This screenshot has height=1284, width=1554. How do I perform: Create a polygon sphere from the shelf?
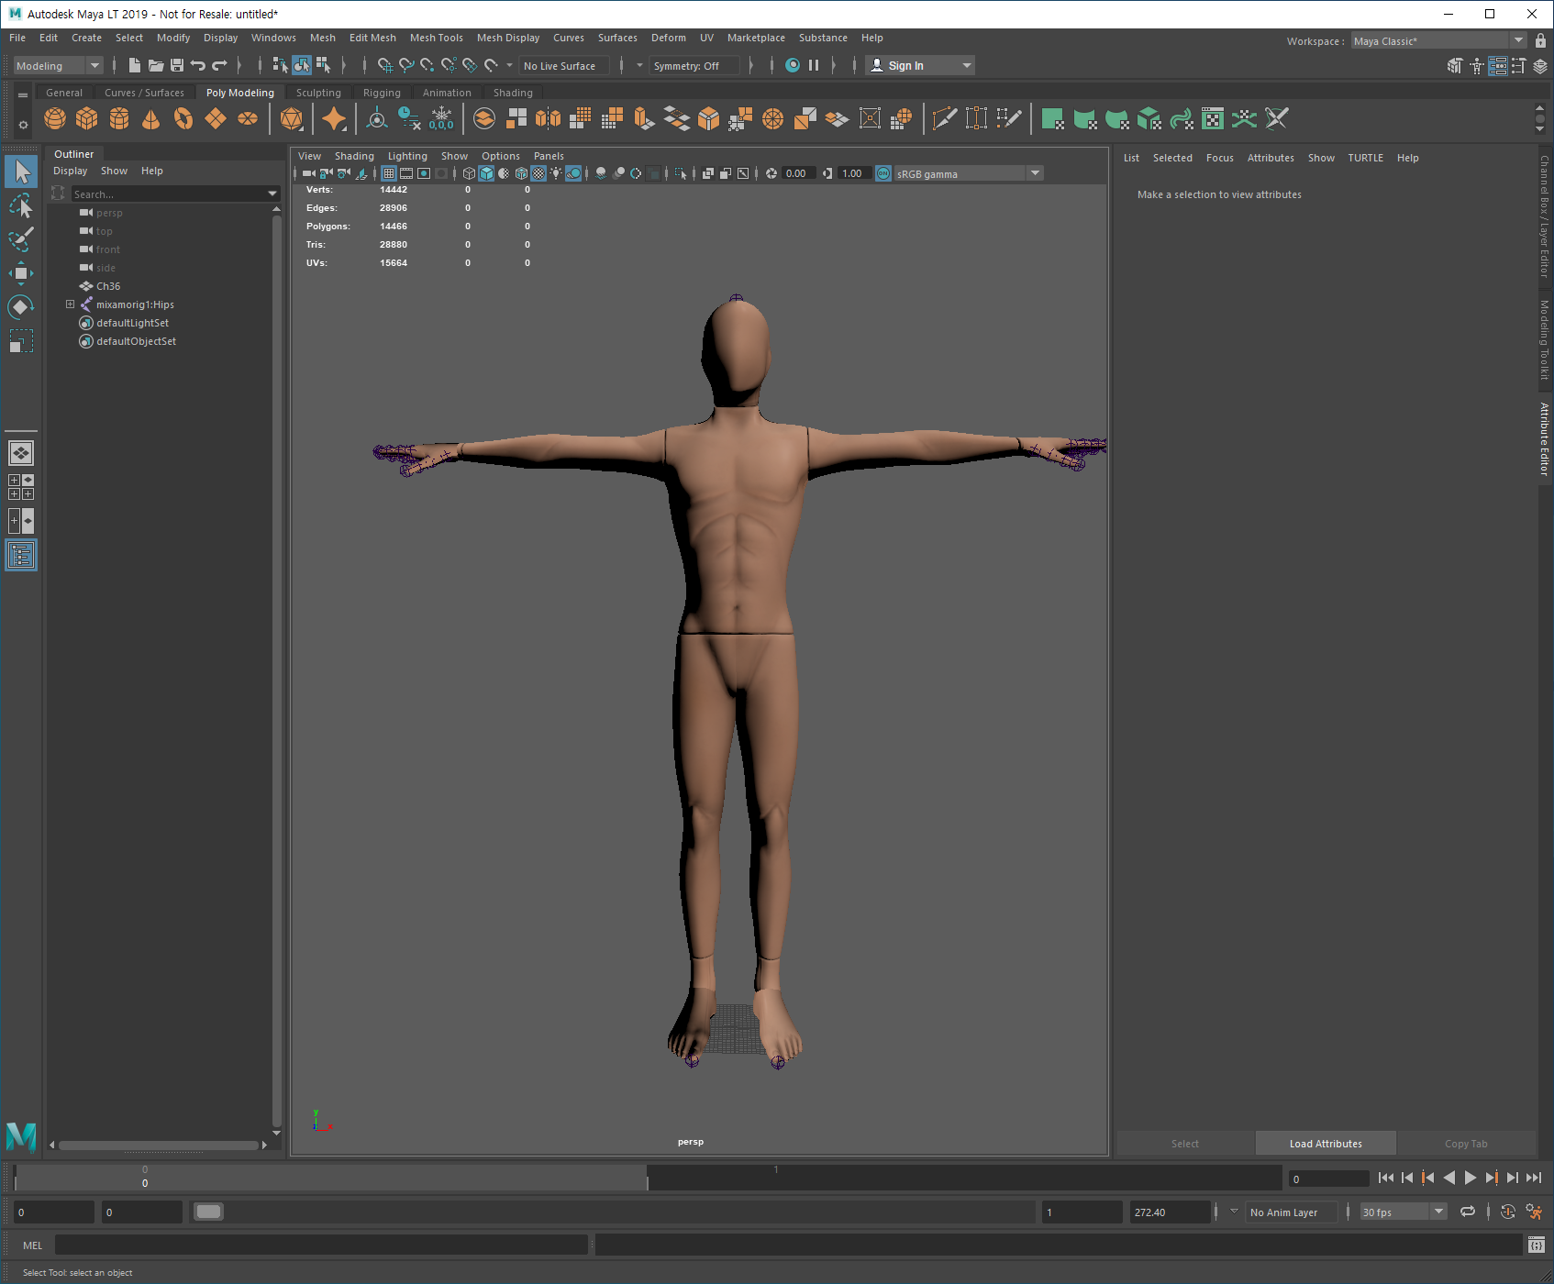coord(55,118)
